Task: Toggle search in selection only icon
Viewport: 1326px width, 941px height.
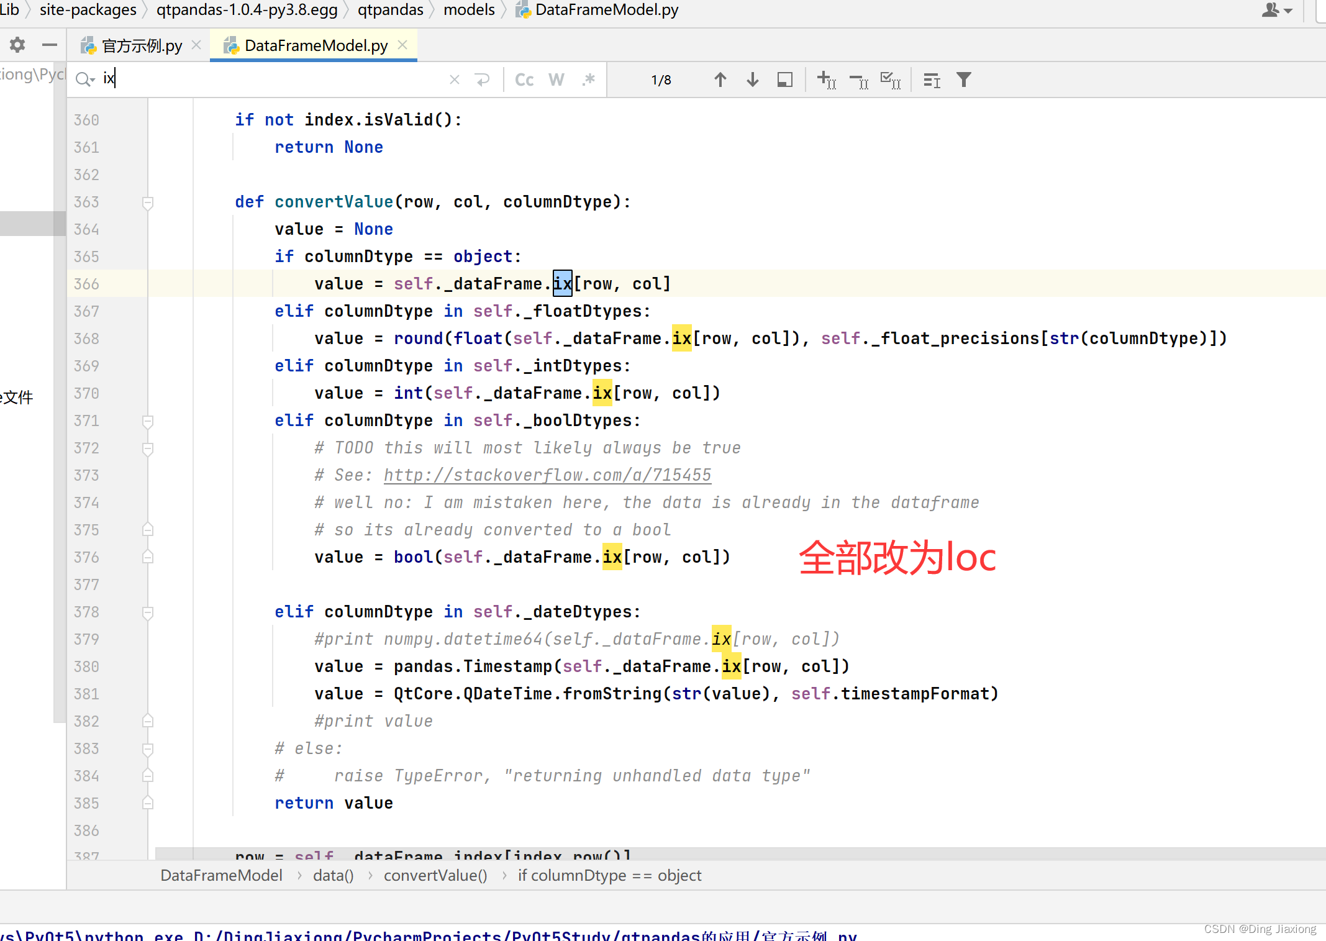Action: 785,80
